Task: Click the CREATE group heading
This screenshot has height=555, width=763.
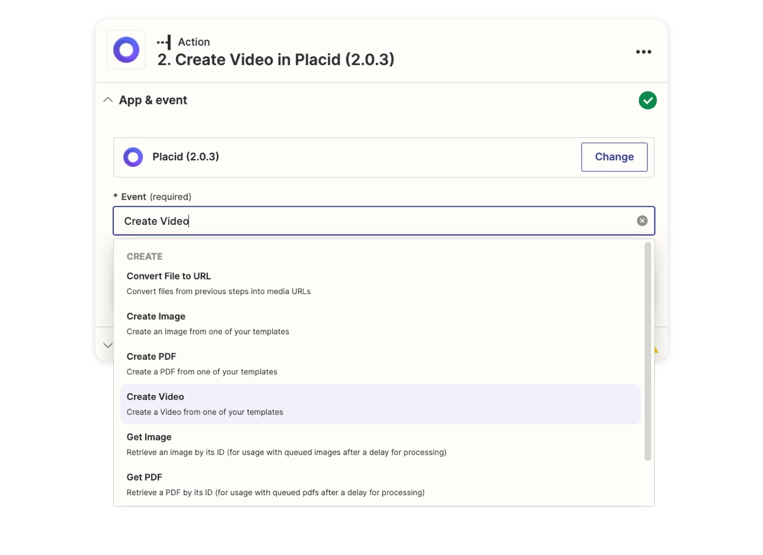Action: coord(144,256)
